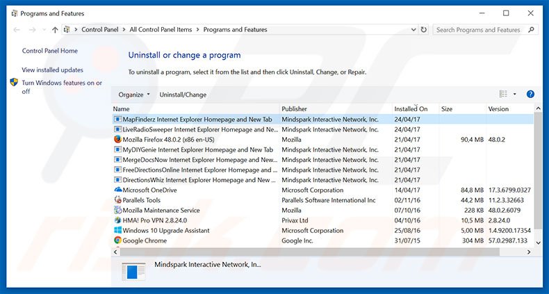Click the LiveRadioSweeper program icon
The width and height of the screenshot is (549, 294).
tap(117, 129)
